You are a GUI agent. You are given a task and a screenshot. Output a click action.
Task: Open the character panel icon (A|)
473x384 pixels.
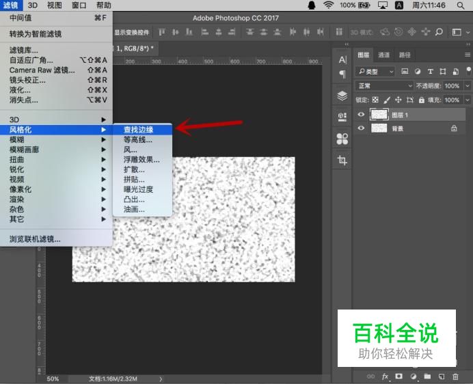tap(342, 59)
